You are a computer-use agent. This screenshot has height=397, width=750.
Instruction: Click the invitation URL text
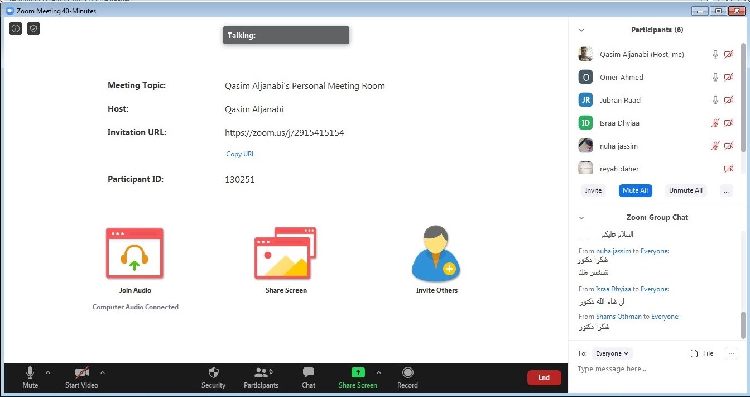285,133
